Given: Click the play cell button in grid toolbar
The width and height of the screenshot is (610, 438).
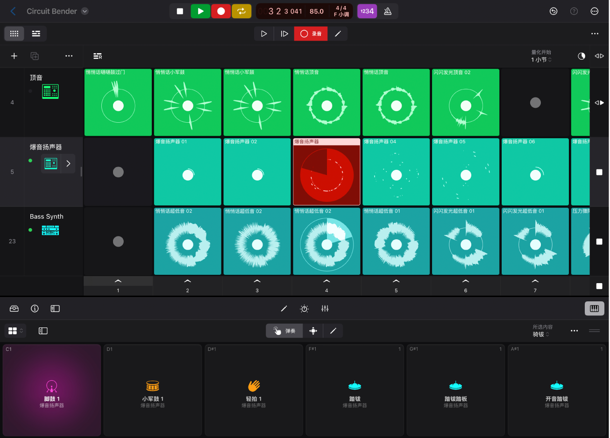Looking at the screenshot, I should 264,34.
